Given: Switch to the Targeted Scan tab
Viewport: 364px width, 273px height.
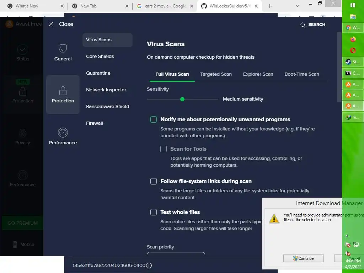Looking at the screenshot, I should [x=216, y=74].
